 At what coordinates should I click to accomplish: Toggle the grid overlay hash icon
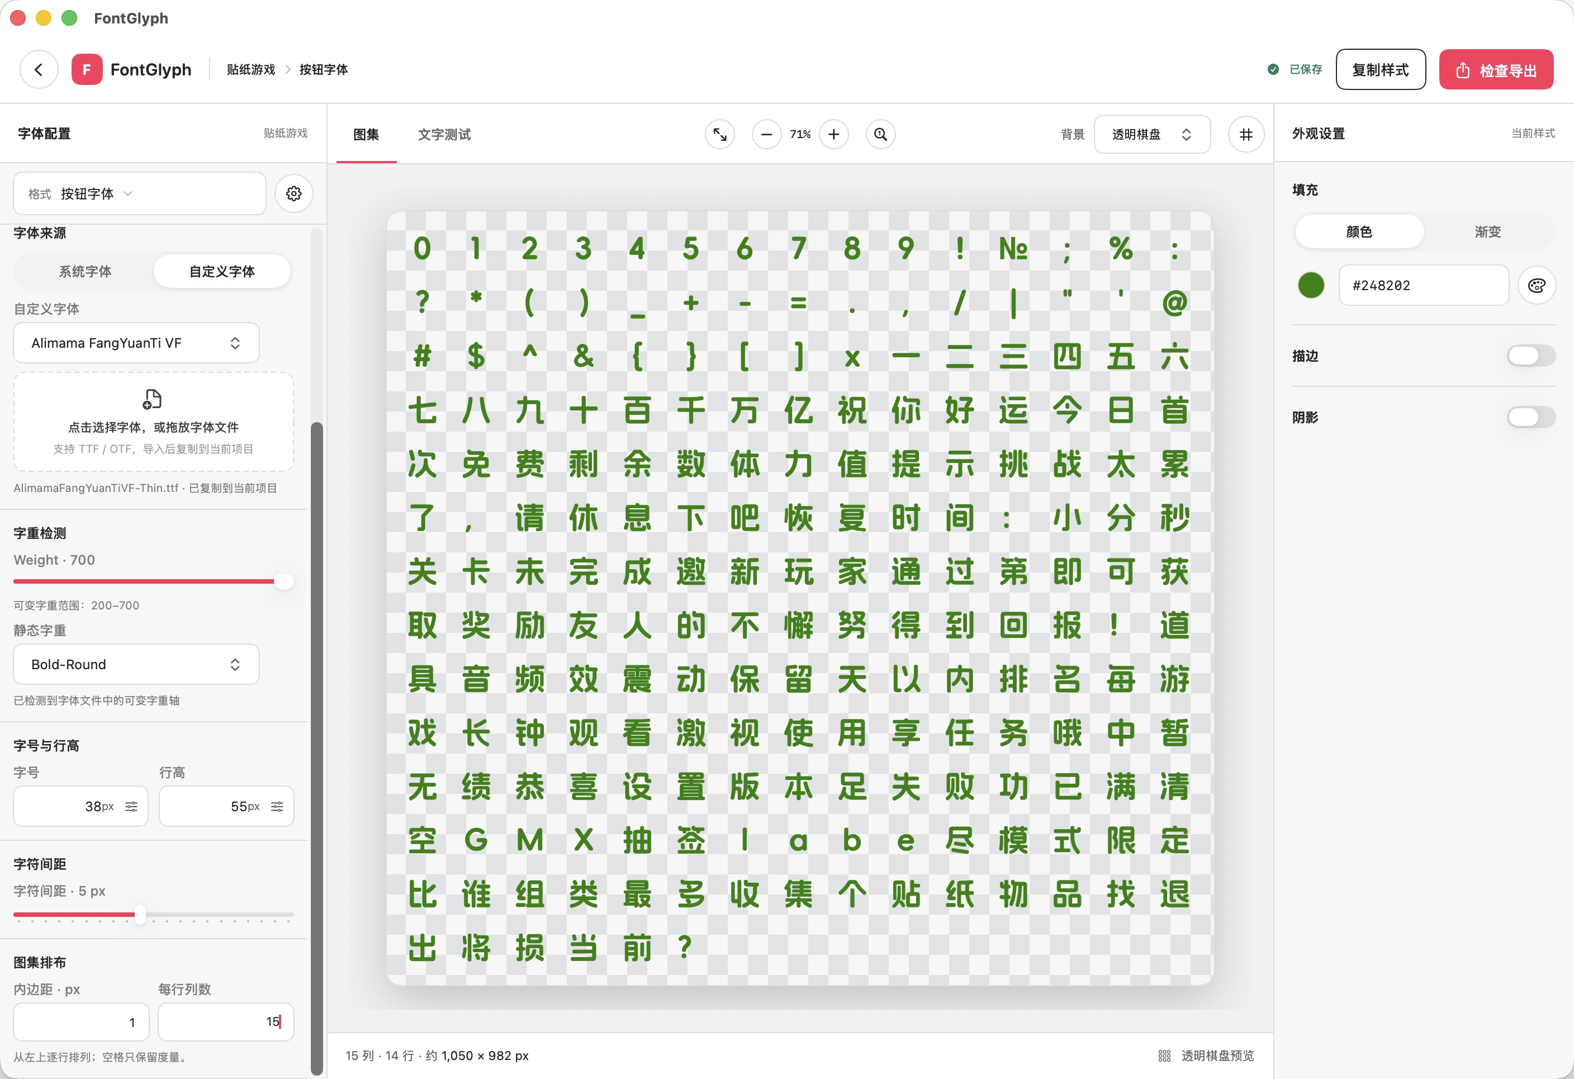pyautogui.click(x=1245, y=134)
